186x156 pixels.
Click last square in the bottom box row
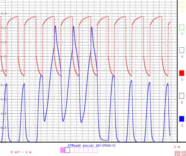(96, 150)
